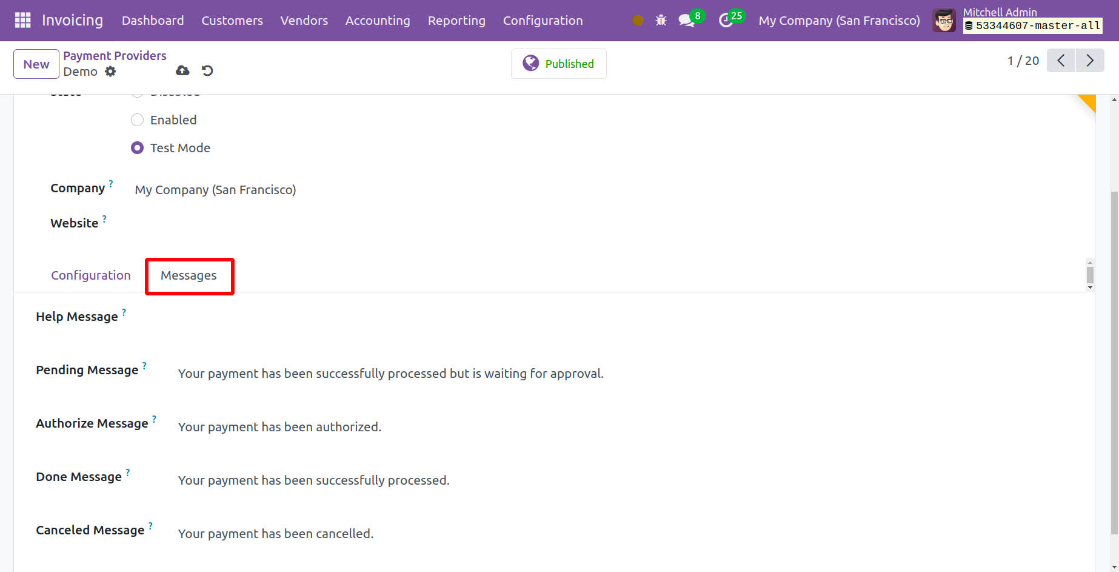
Task: Toggle the Published status button
Action: coord(558,64)
